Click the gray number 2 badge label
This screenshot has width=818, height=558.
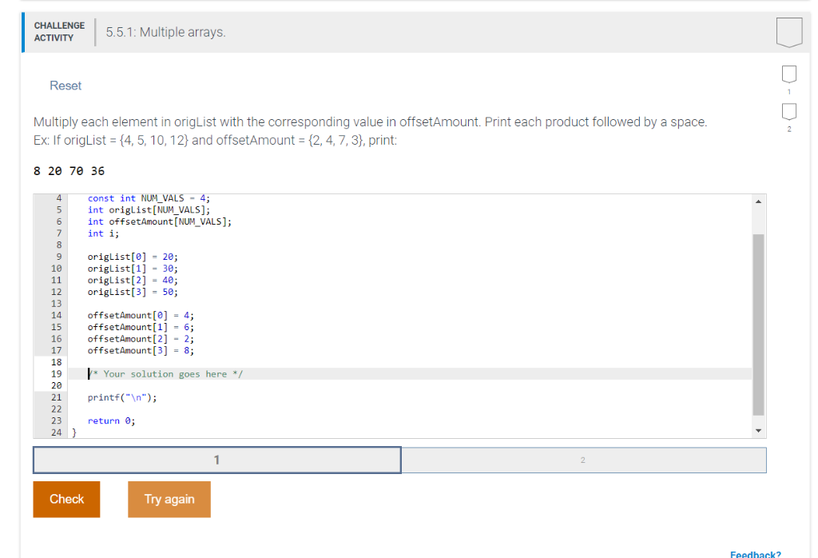pyautogui.click(x=788, y=130)
